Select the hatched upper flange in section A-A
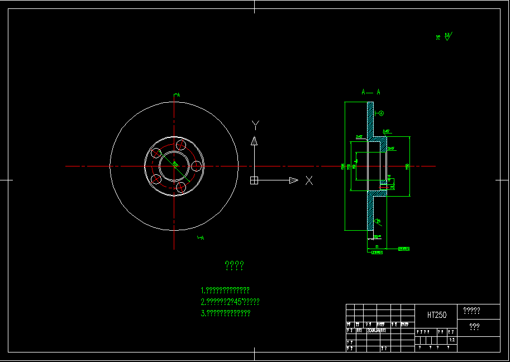Viewport: 510px width, 362px height. (x=370, y=119)
